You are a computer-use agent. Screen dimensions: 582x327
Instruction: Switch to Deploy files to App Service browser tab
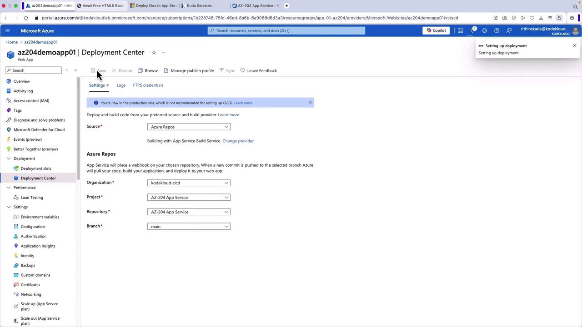(x=154, y=6)
